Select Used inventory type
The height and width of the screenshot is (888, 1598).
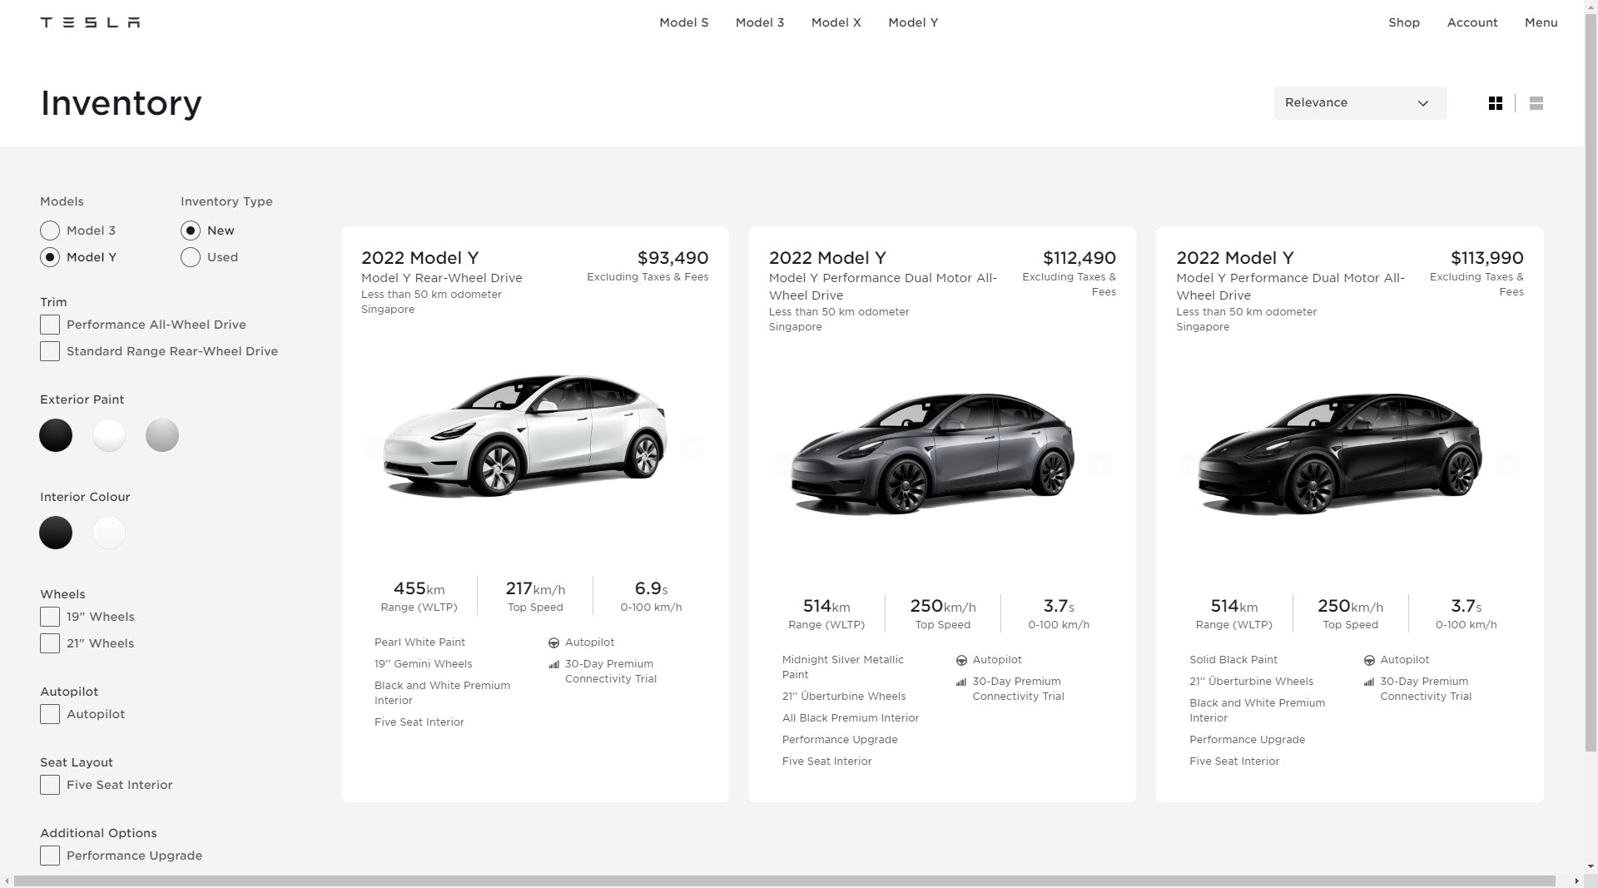(x=191, y=257)
